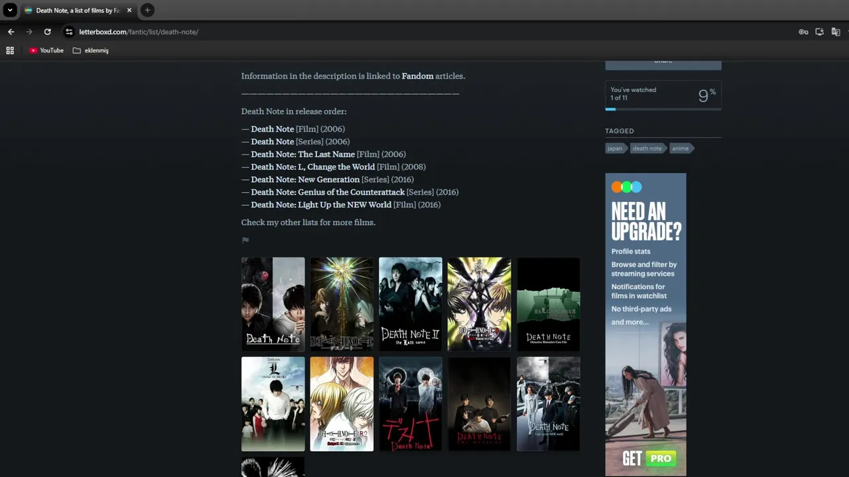Go back to the previous page
The height and width of the screenshot is (477, 849).
pos(11,32)
